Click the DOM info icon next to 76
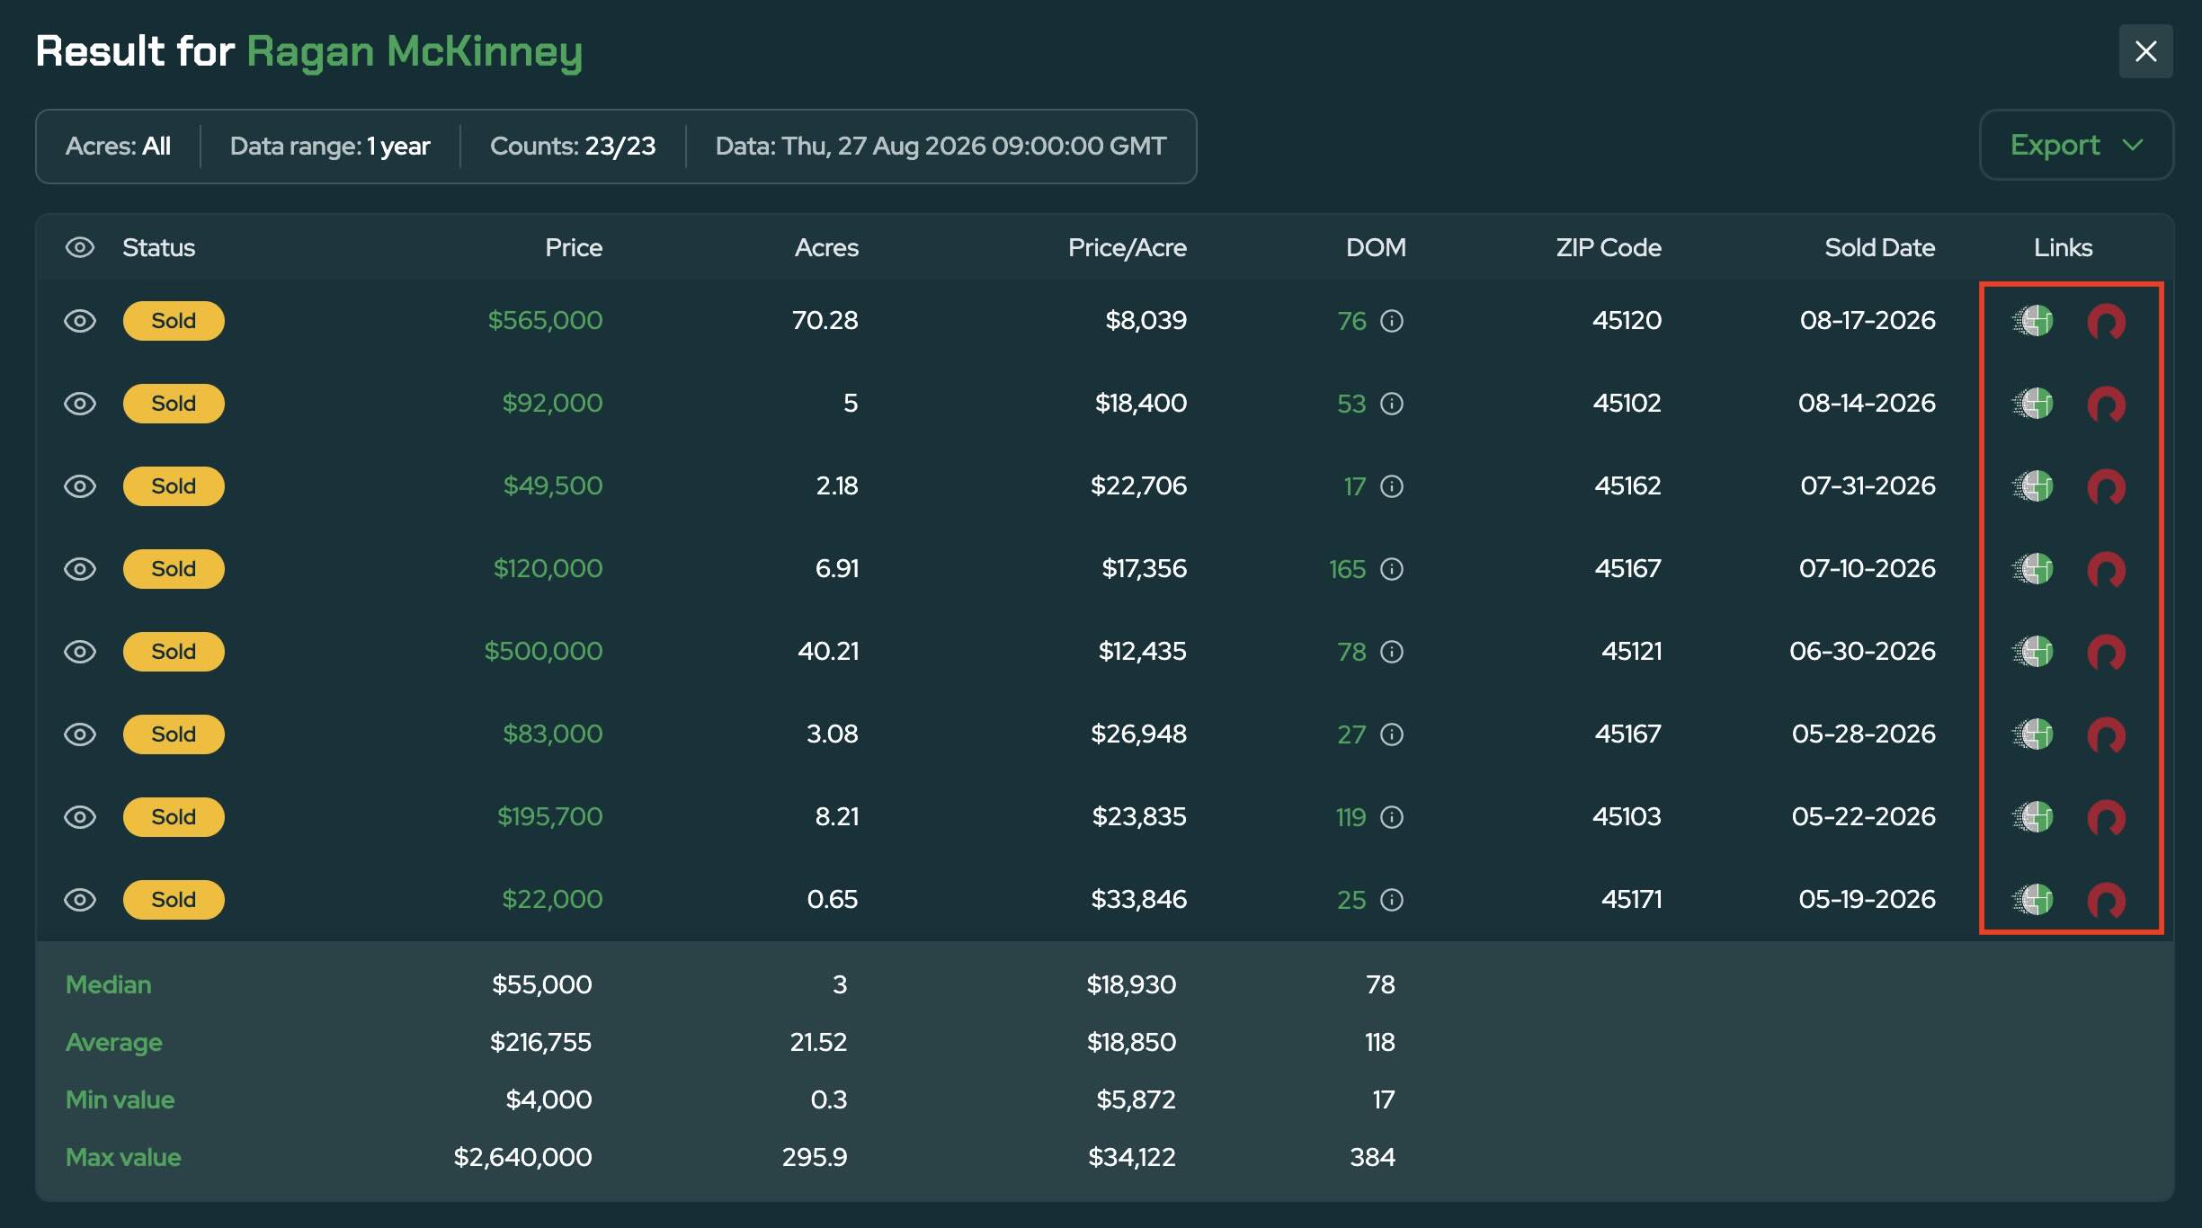 [1392, 321]
